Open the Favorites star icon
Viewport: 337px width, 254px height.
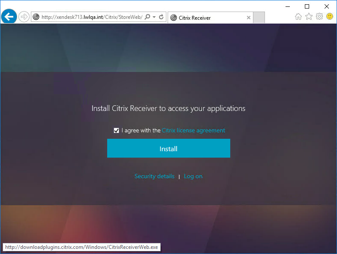click(x=309, y=17)
